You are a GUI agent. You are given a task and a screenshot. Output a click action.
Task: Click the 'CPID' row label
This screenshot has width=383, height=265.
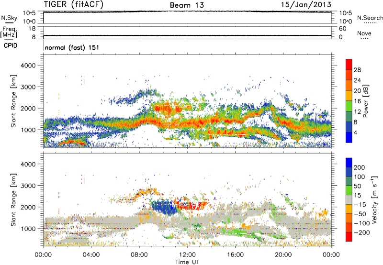[x=11, y=45]
